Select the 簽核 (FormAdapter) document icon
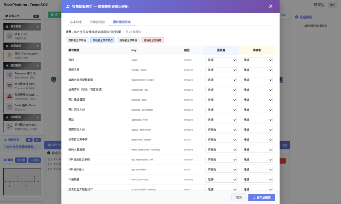This screenshot has width=341, height=204. point(10,55)
